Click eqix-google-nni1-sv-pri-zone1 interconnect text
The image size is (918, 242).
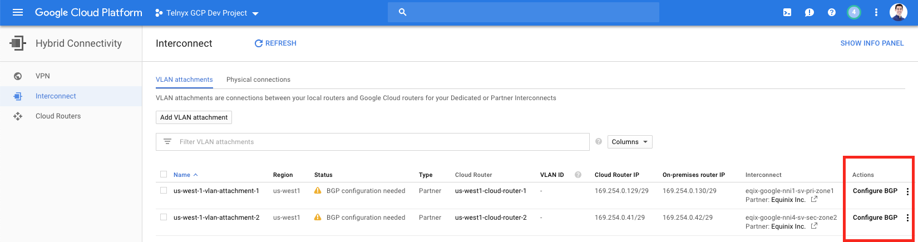click(789, 191)
